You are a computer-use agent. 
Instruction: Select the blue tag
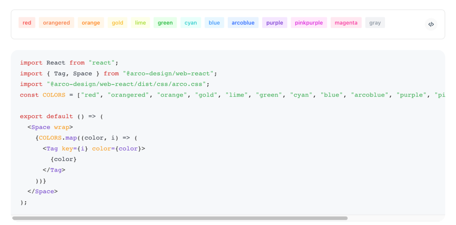point(214,23)
